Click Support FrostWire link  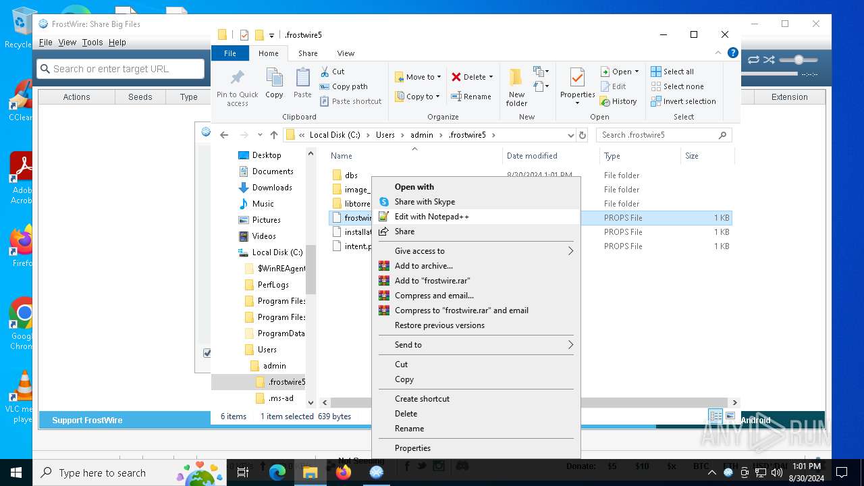(x=87, y=420)
